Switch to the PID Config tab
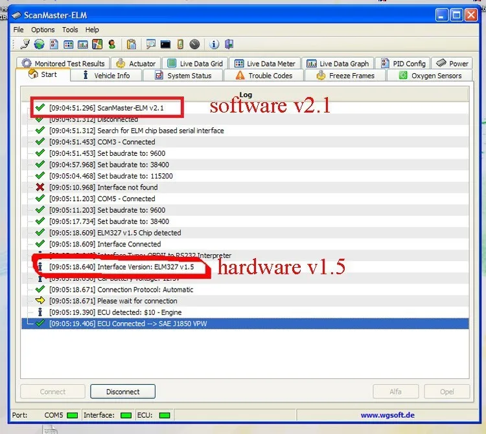 coord(402,63)
